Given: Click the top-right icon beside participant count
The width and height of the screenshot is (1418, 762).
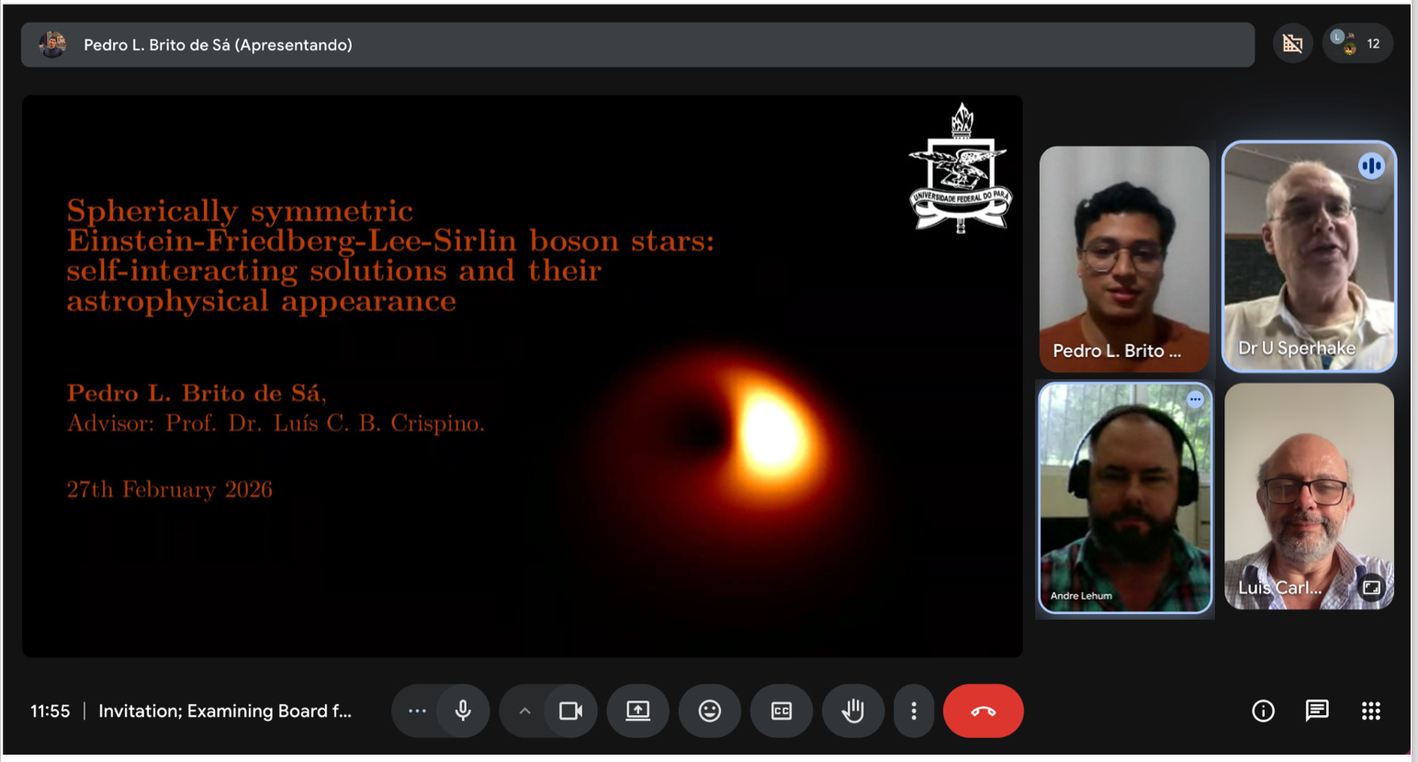Looking at the screenshot, I should pos(1292,44).
